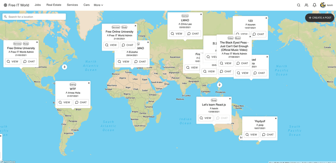Close the LMAO post popup

click(x=201, y=14)
